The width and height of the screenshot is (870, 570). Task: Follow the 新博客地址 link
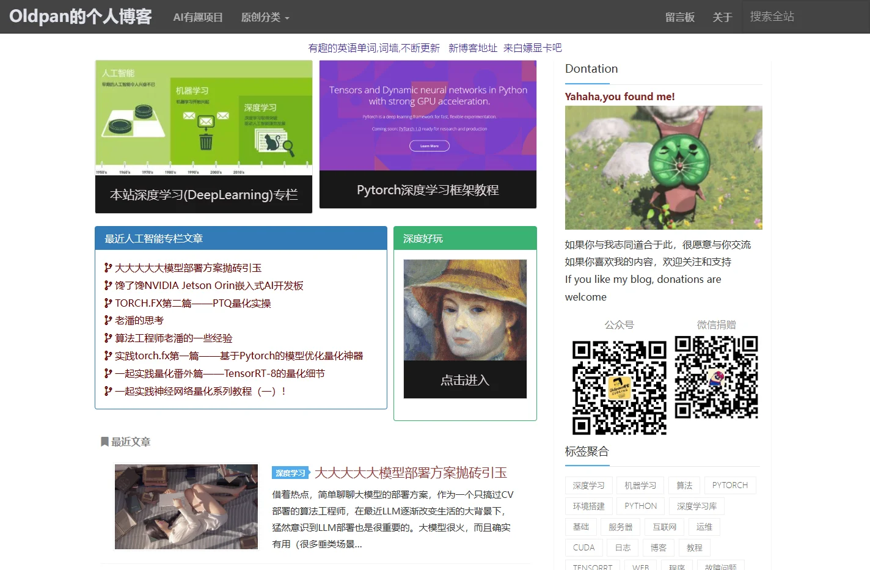(473, 48)
